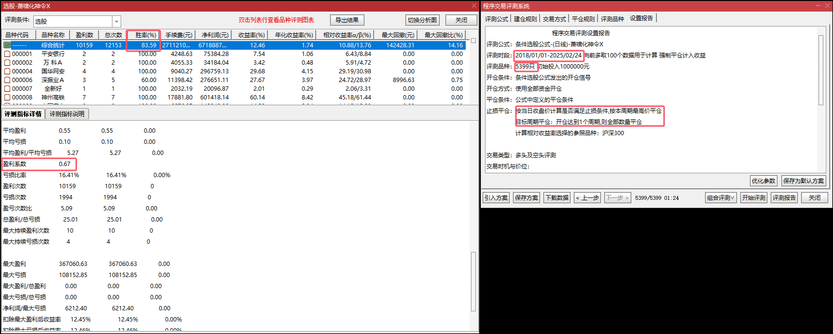Open the 评测报告 button
833x334 pixels.
[784, 197]
